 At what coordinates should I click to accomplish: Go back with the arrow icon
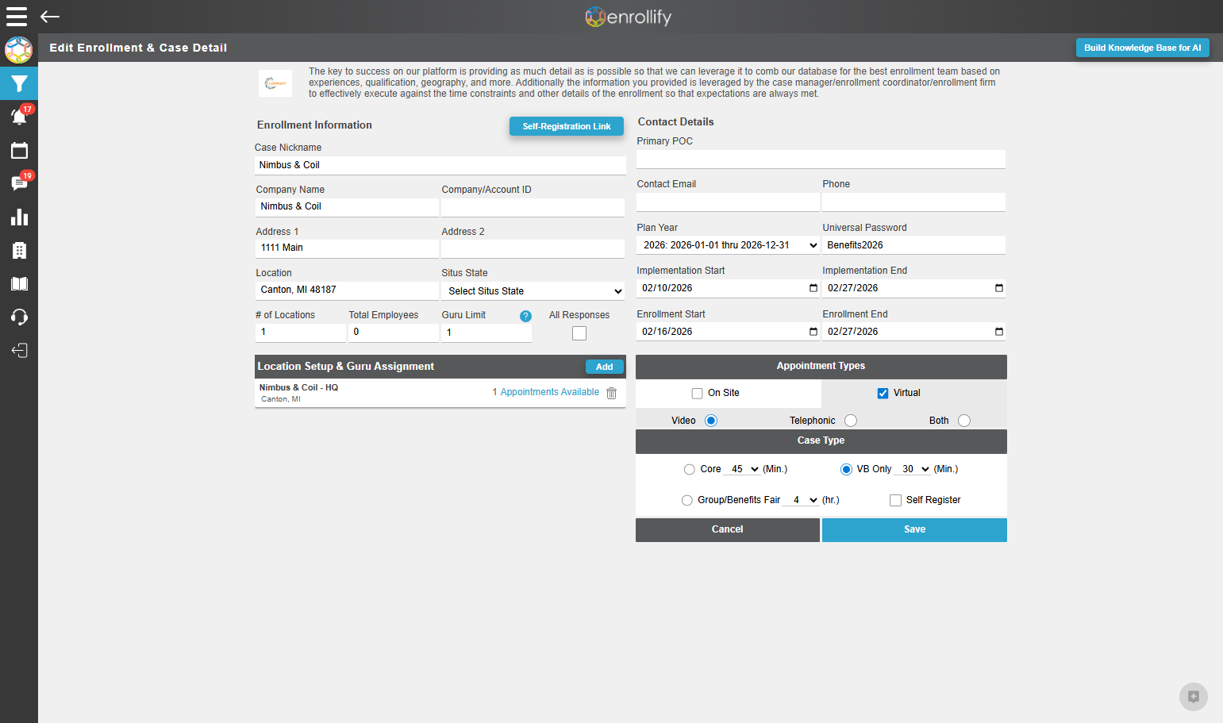click(x=50, y=17)
